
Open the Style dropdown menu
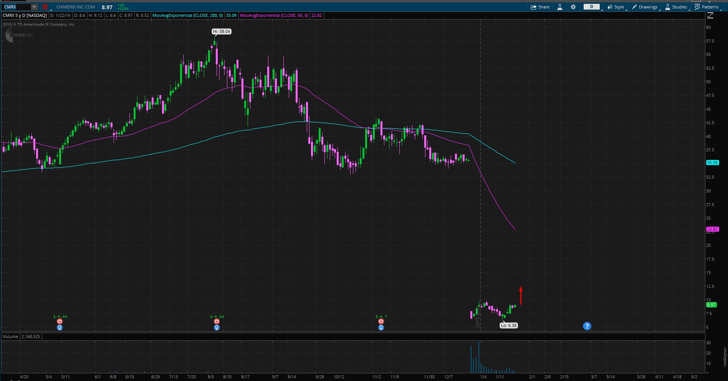616,7
